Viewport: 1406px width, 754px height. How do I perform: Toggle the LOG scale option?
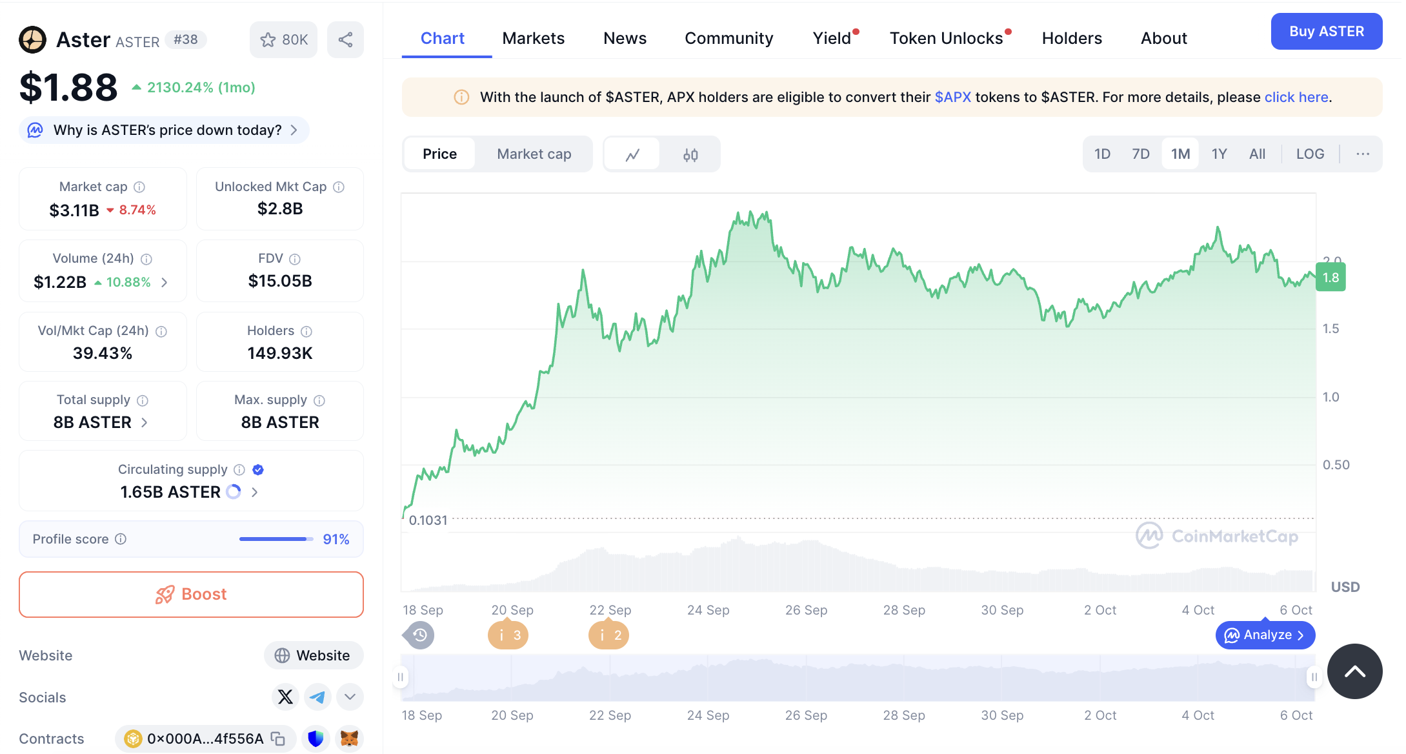coord(1310,154)
